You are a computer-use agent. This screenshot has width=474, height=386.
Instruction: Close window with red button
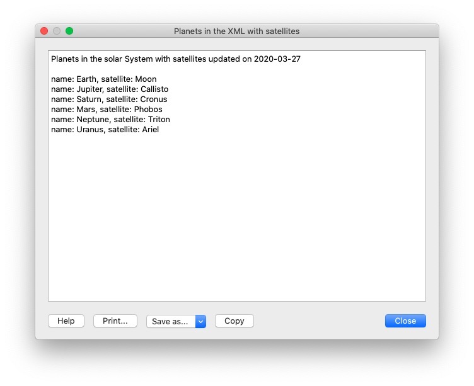(x=44, y=31)
